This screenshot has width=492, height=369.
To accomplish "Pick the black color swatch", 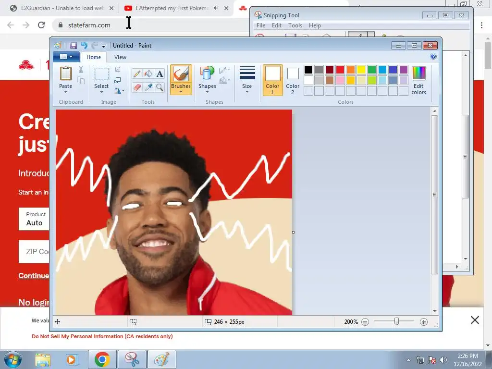I will point(308,70).
